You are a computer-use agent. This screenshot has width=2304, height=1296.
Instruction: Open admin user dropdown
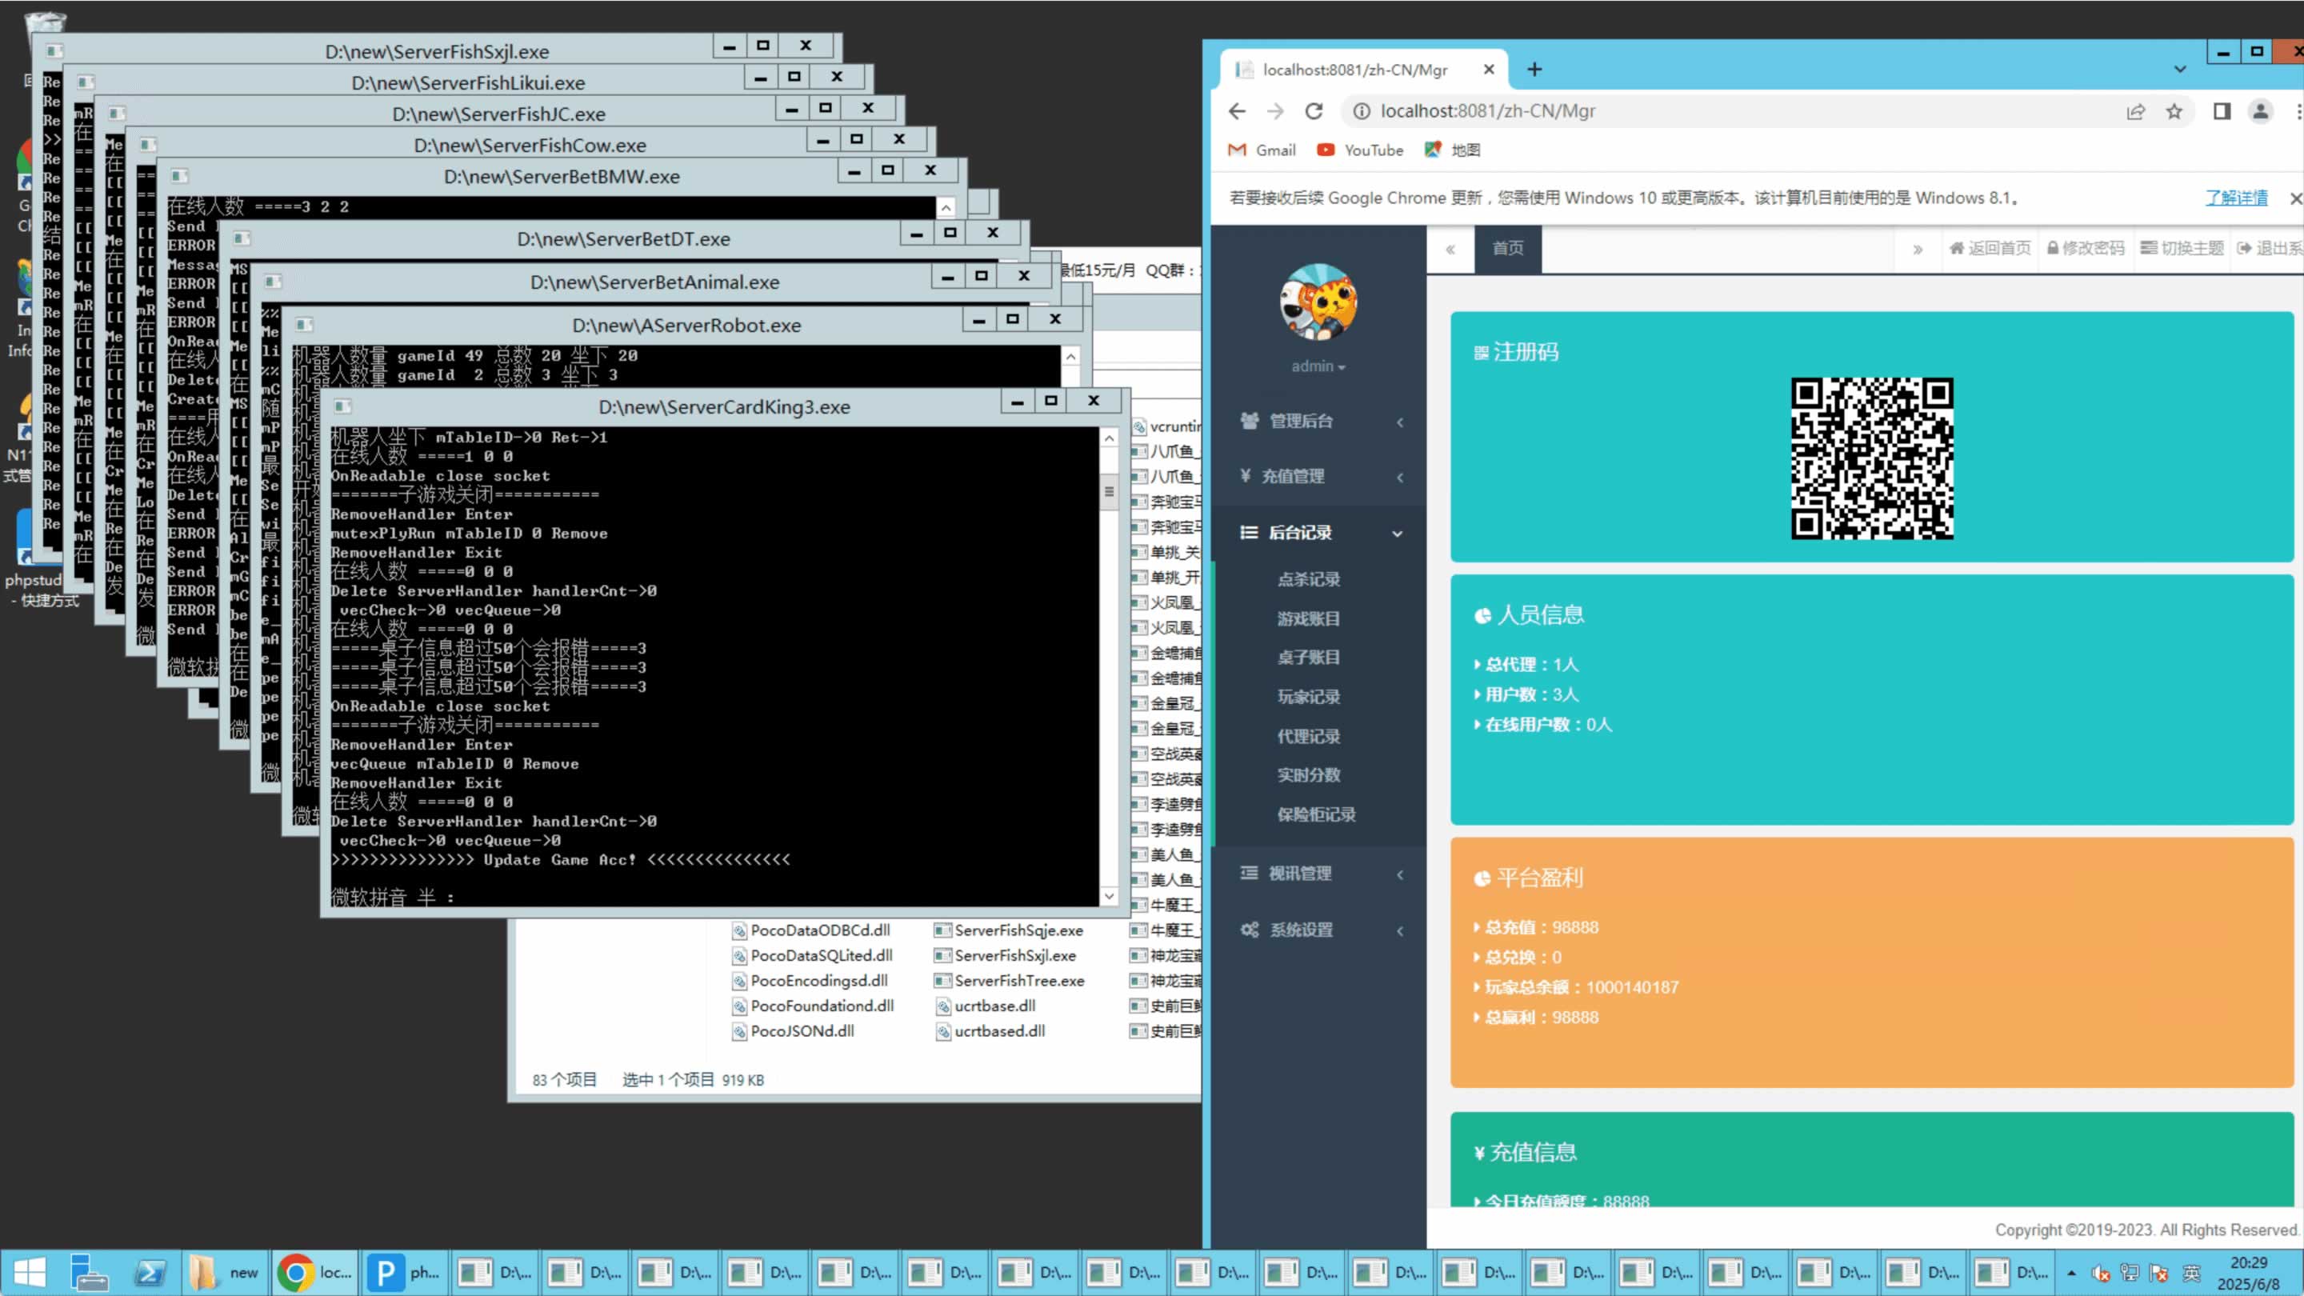[x=1318, y=366]
